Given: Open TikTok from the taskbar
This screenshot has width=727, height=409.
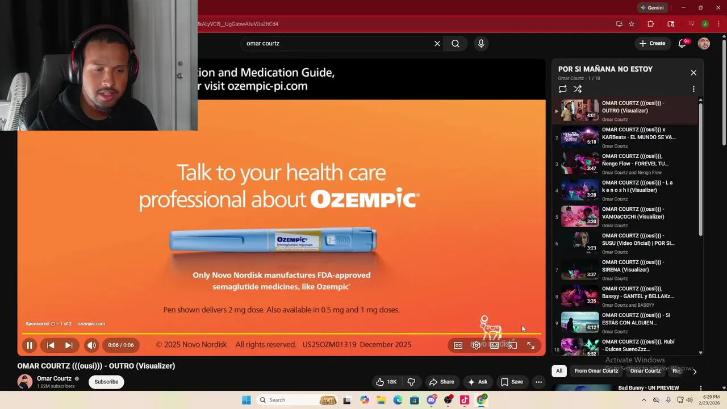Looking at the screenshot, I should click(x=465, y=400).
